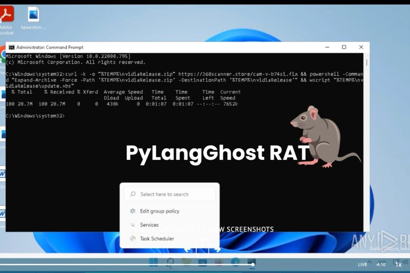Click the Edit group policy gear icon

133,211
